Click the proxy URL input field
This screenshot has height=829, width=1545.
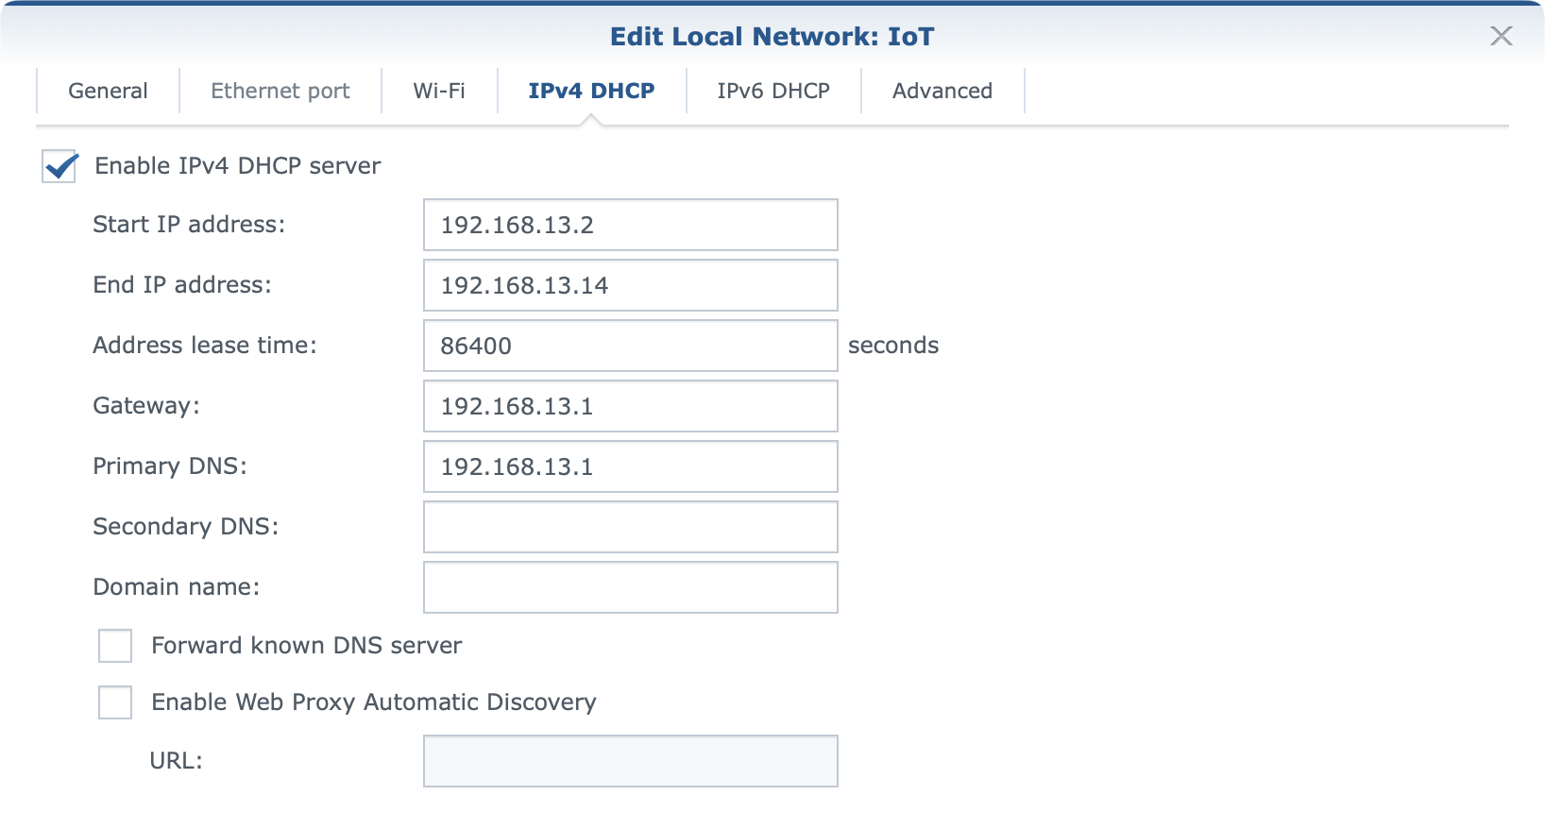point(630,761)
